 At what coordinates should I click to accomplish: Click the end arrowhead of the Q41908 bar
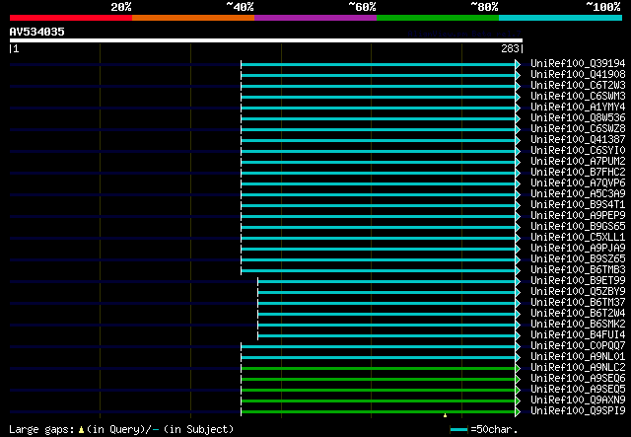[518, 75]
